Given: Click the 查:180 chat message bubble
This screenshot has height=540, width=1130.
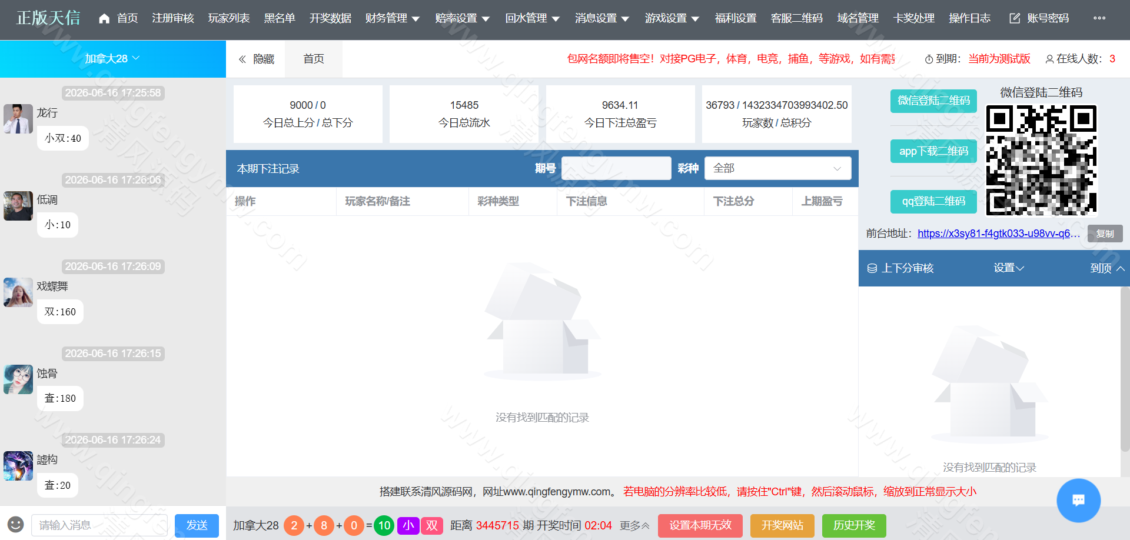Looking at the screenshot, I should (60, 398).
